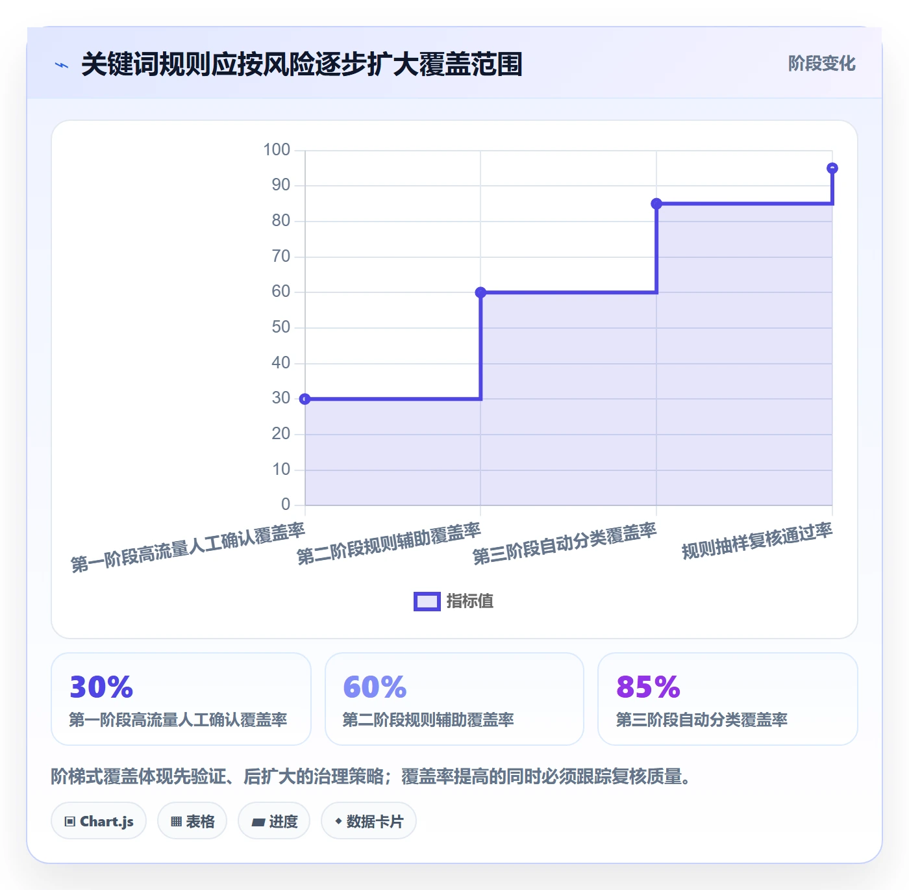Click the 数据卡片 tag
The height and width of the screenshot is (890, 909).
point(369,821)
